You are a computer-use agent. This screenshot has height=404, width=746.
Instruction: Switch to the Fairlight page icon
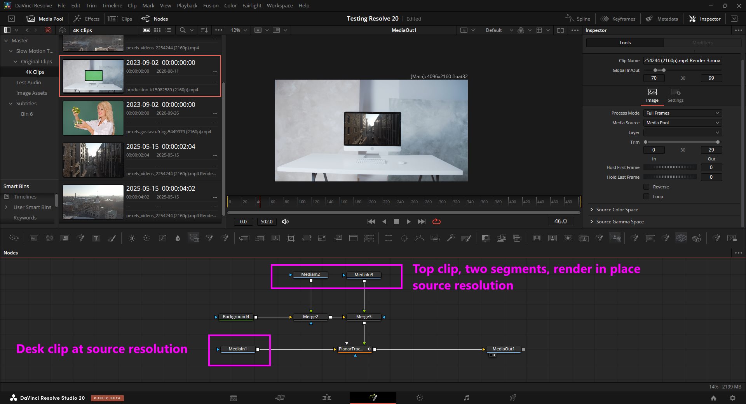(x=466, y=398)
